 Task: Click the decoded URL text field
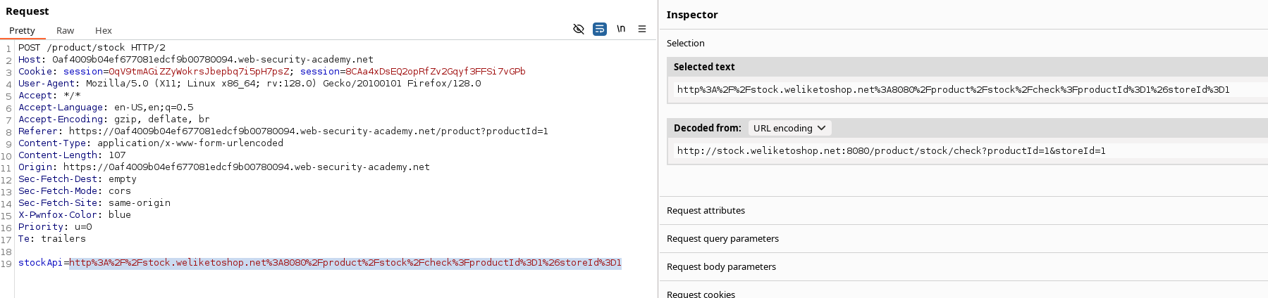891,150
